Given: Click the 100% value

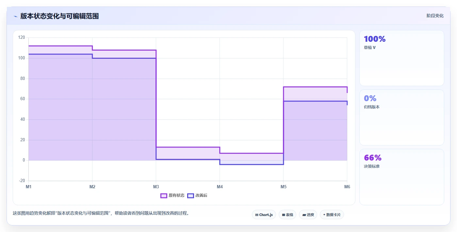Looking at the screenshot, I should (375, 39).
